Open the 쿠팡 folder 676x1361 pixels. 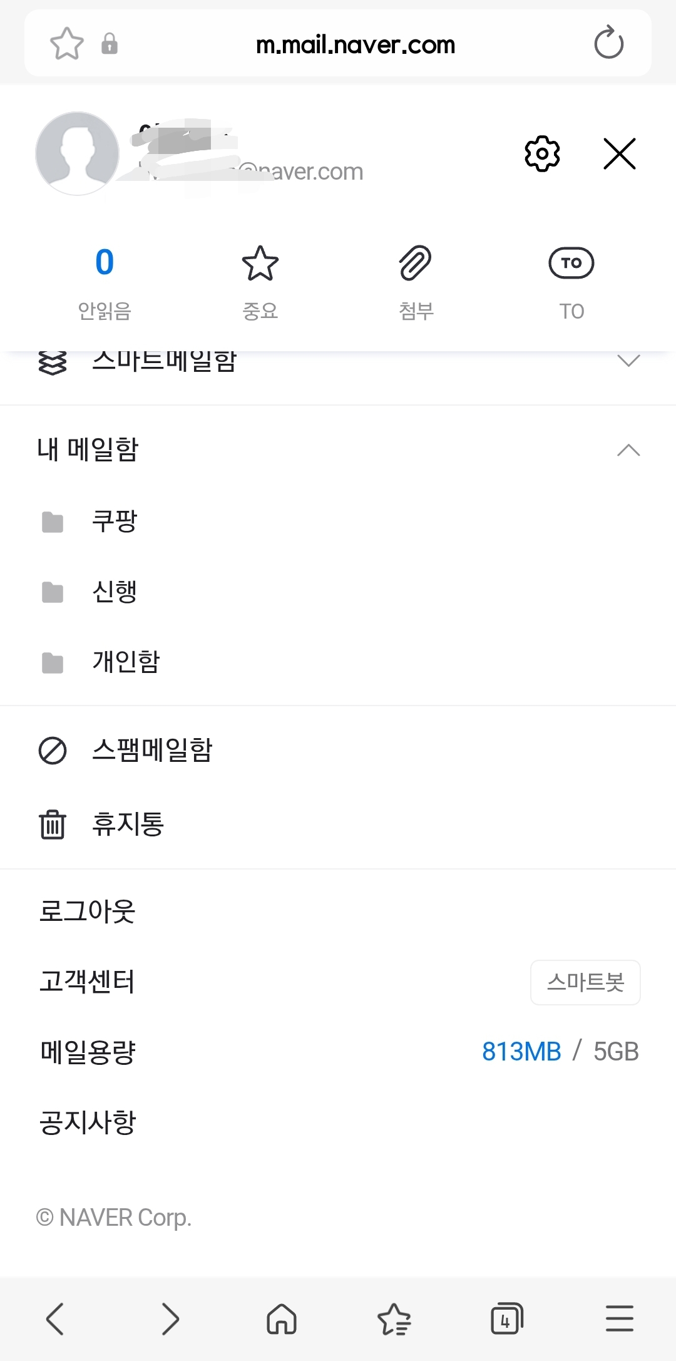115,521
